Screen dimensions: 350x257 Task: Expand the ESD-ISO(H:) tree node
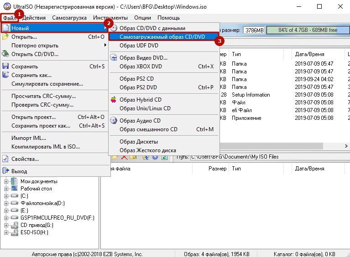6,233
